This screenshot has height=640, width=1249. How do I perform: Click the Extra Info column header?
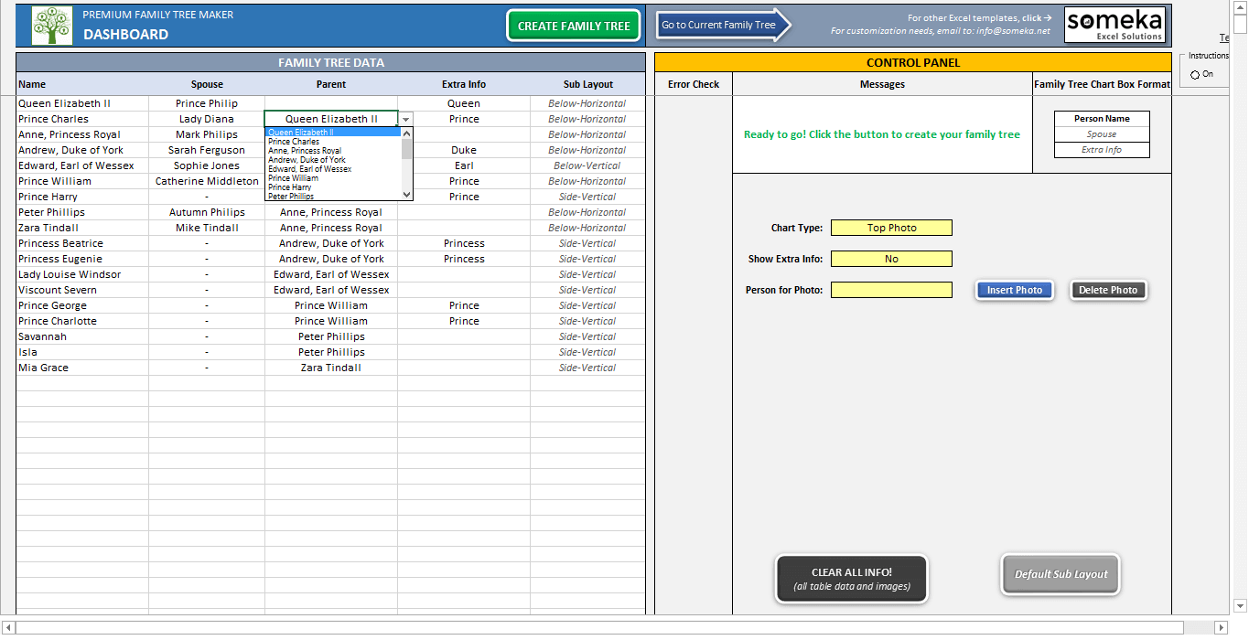click(464, 84)
